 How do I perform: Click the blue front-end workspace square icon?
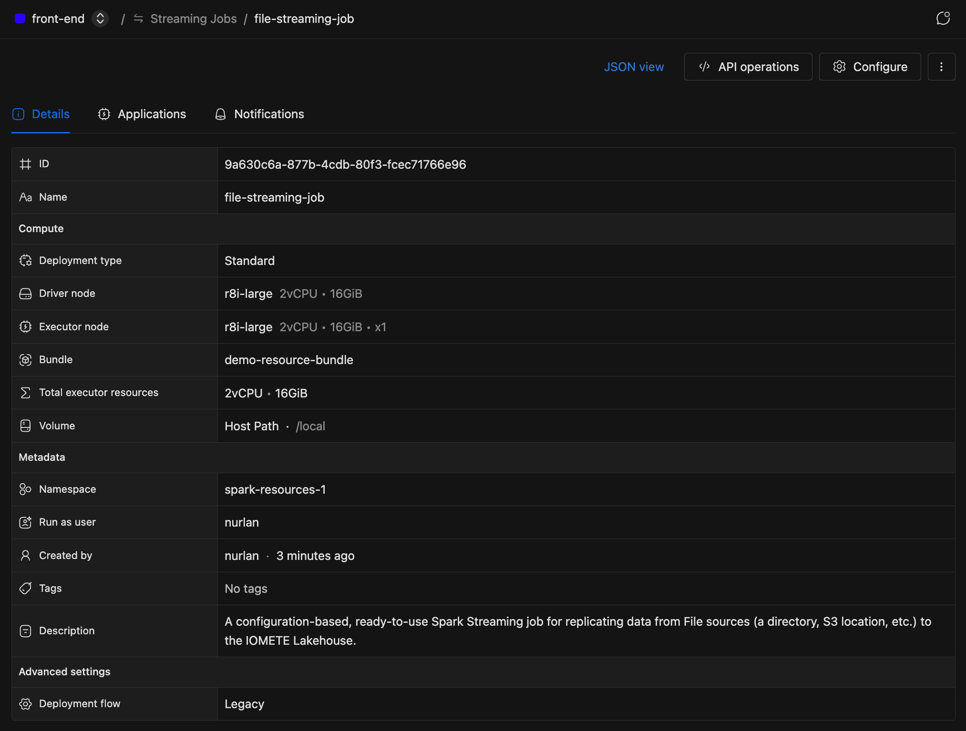20,19
